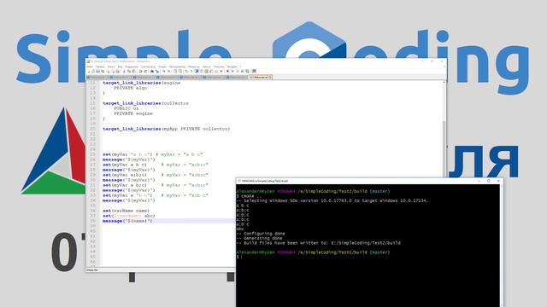Click '-- Generating done' in the terminal
The width and height of the screenshot is (547, 307).
259,239
